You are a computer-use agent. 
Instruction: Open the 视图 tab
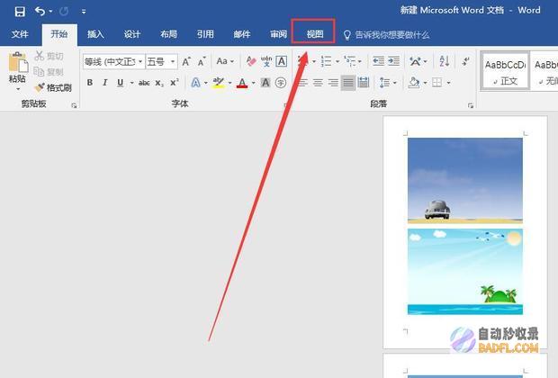315,34
